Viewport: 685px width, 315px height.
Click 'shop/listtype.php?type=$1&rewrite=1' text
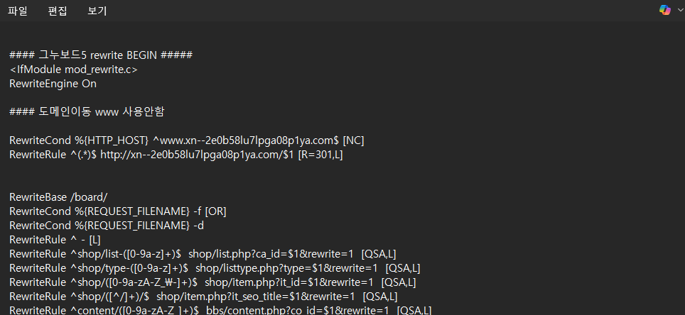point(286,268)
